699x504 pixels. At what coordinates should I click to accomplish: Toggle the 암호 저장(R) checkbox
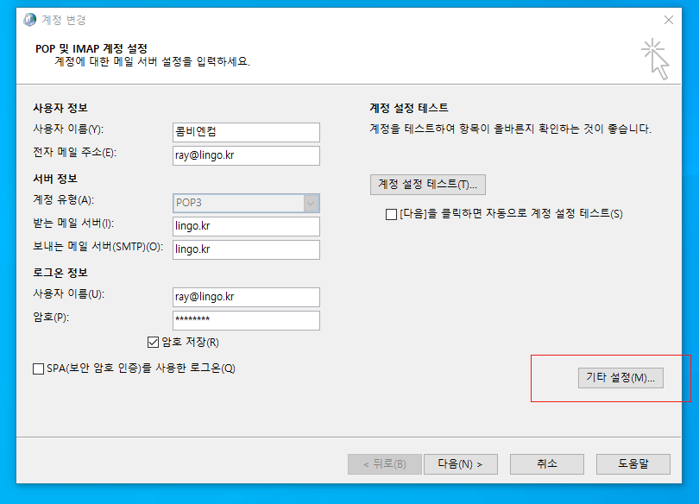pos(153,343)
